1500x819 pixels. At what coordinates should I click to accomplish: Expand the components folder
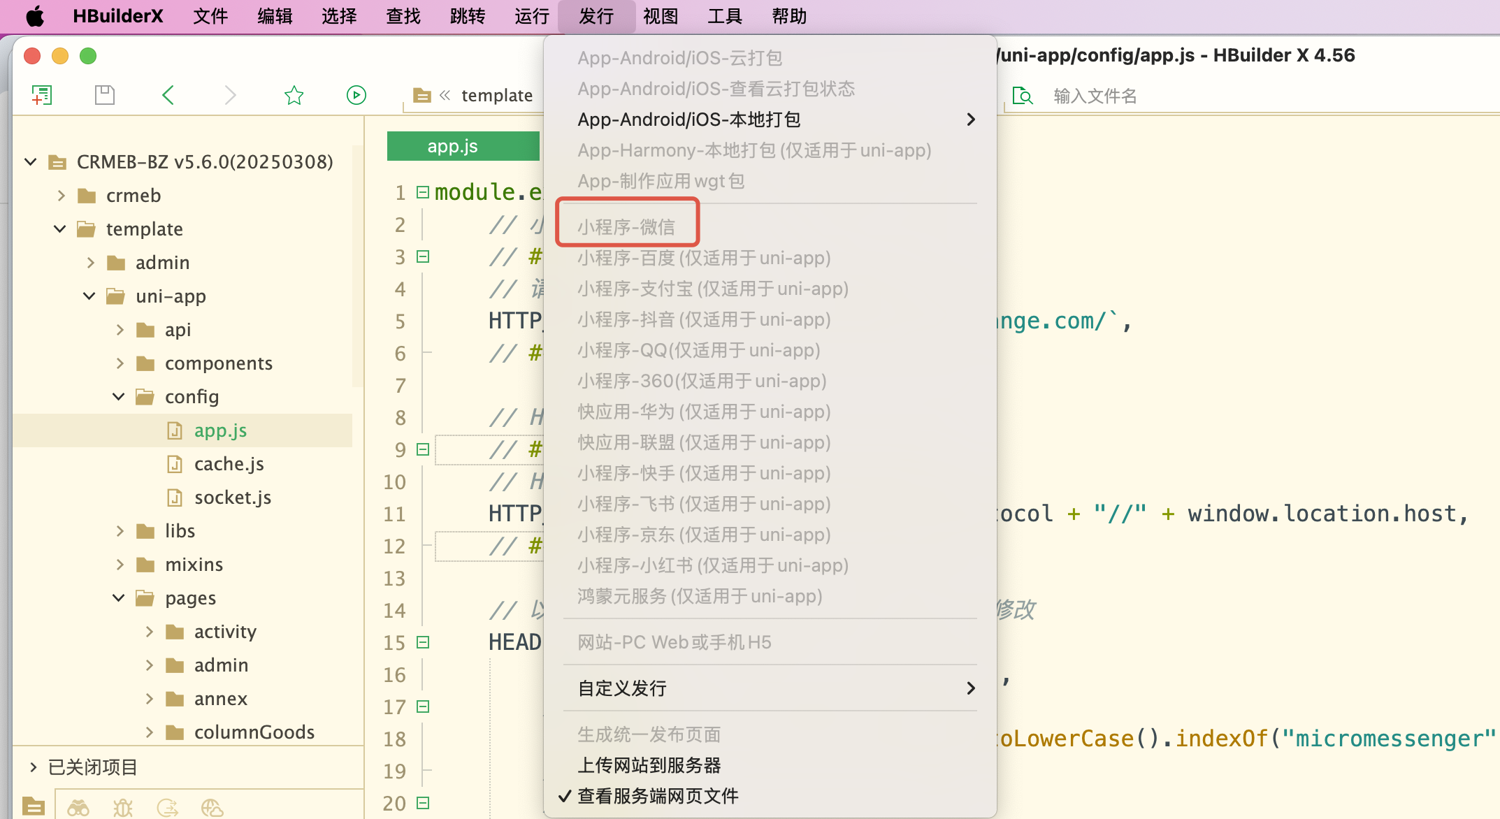click(120, 363)
